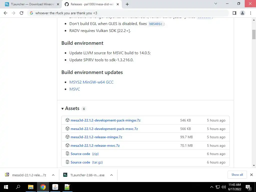
Task: Open Windows taskbar search
Action: [18, 187]
